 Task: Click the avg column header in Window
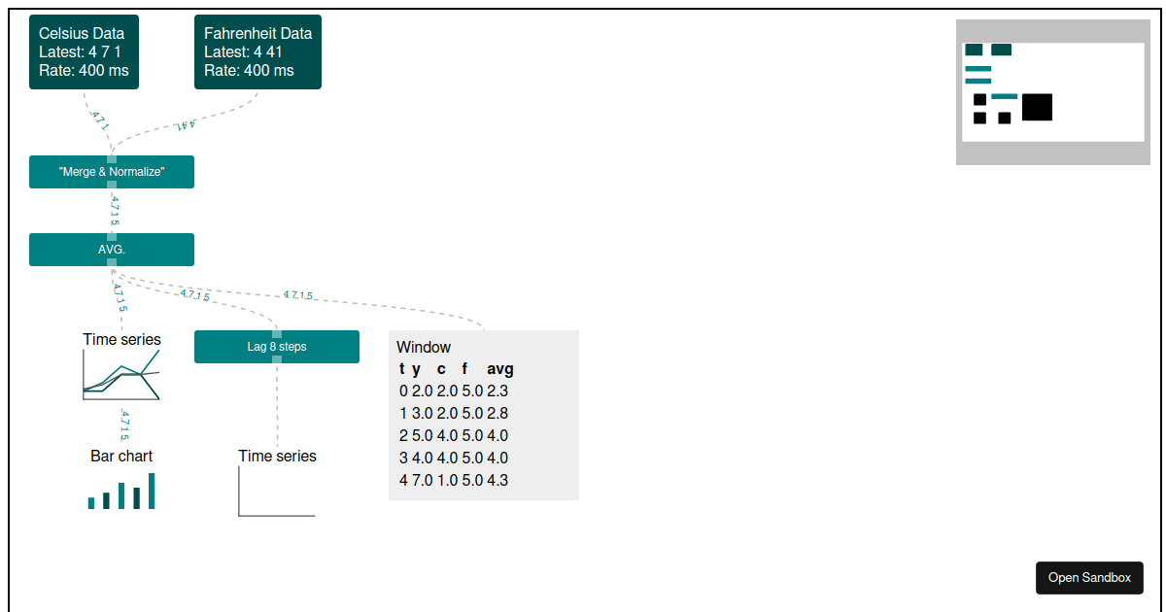[x=499, y=369]
